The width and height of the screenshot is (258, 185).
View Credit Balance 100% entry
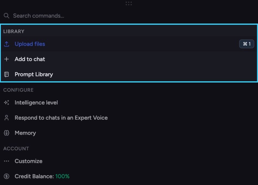[129, 176]
